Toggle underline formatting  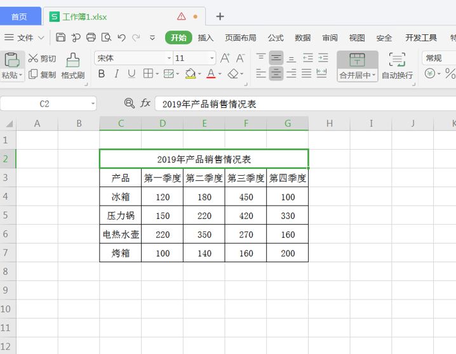click(131, 74)
